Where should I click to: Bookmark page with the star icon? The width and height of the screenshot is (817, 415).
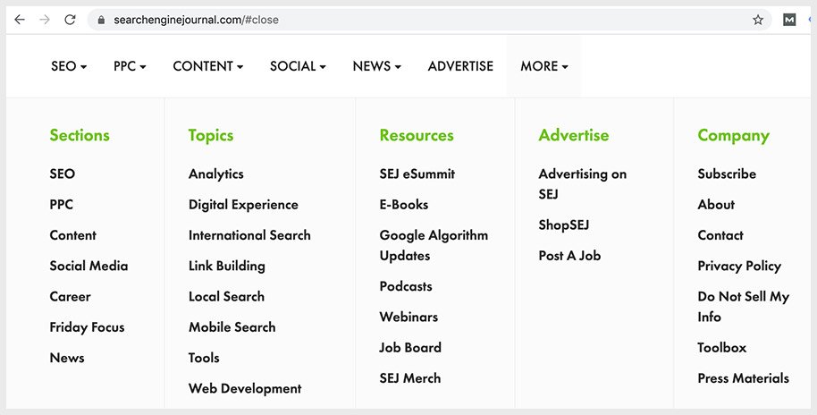pyautogui.click(x=758, y=20)
